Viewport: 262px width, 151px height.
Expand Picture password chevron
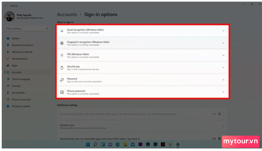[223, 92]
